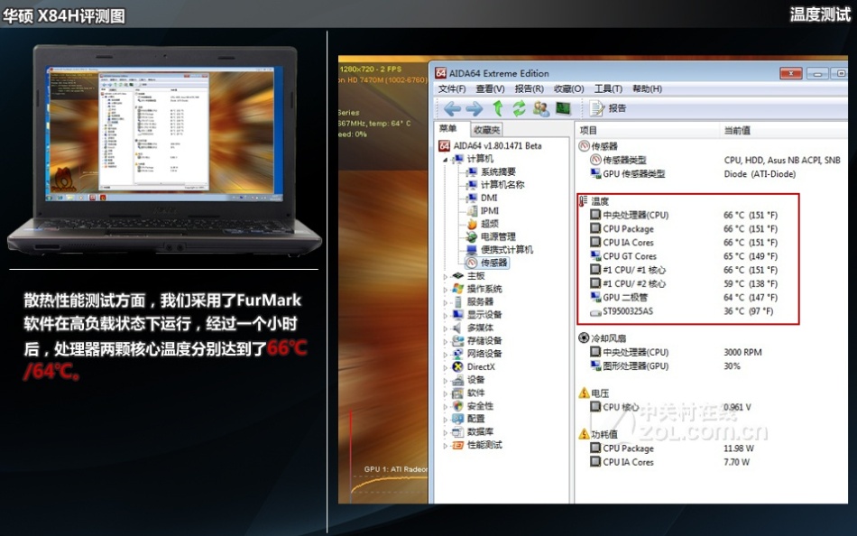Screen dimensions: 857x536
Task: Click the Forward arrow in AIDA64 toolbar
Action: click(x=474, y=109)
